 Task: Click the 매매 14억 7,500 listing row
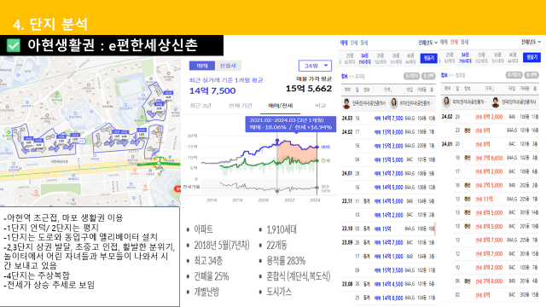click(x=388, y=119)
